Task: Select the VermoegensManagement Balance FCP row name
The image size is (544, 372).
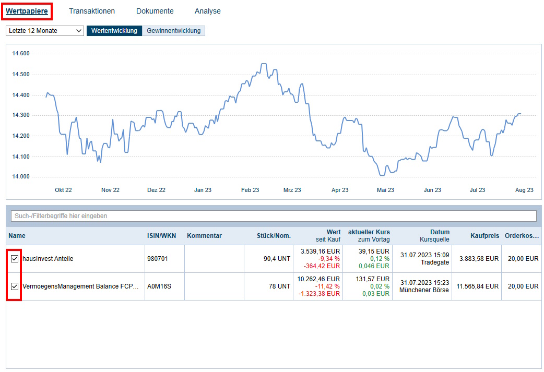Action: click(80, 286)
